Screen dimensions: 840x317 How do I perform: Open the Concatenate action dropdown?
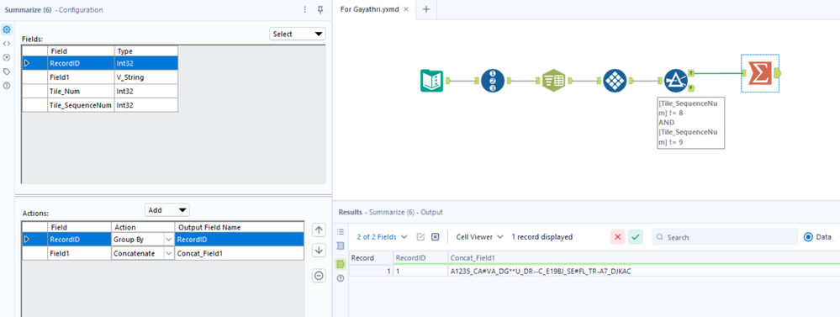coord(170,253)
